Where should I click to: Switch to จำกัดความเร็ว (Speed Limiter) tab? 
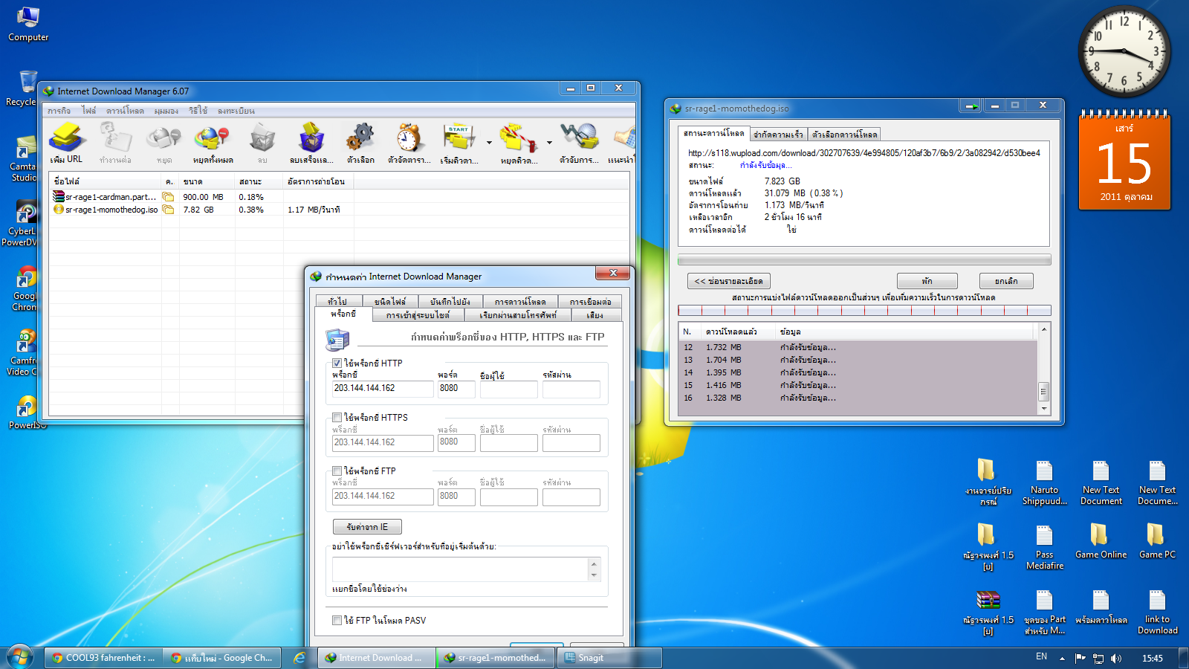[x=778, y=135]
